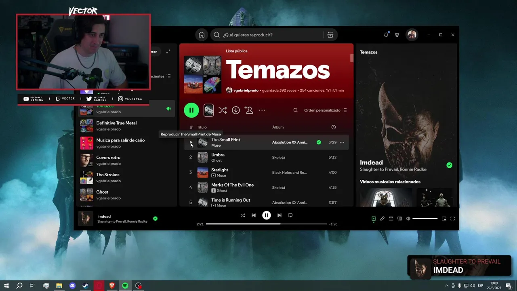Toggle saved check on The Small Print row
This screenshot has width=517, height=291.
pyautogui.click(x=319, y=142)
